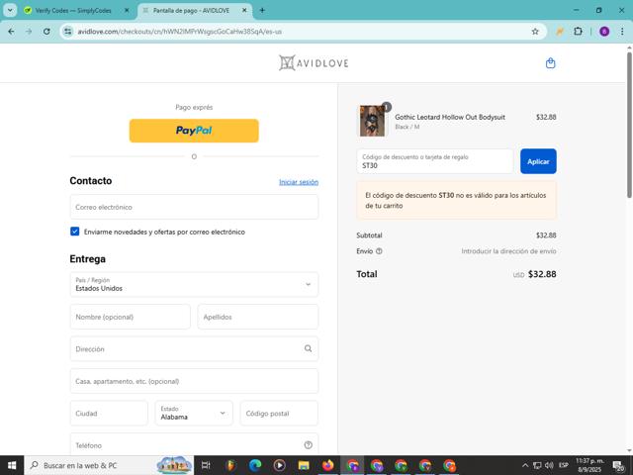The image size is (633, 475).
Task: Click the taskbar clock showing 11:37 p. m.
Action: (589, 465)
